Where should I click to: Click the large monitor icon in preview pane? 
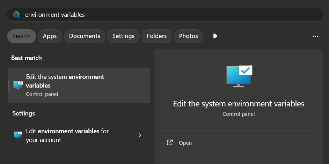[x=239, y=75]
